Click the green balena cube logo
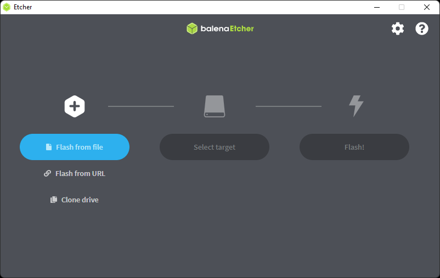 click(x=191, y=29)
